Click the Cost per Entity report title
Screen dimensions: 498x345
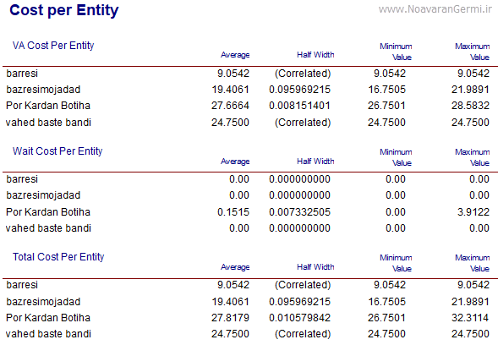64,10
